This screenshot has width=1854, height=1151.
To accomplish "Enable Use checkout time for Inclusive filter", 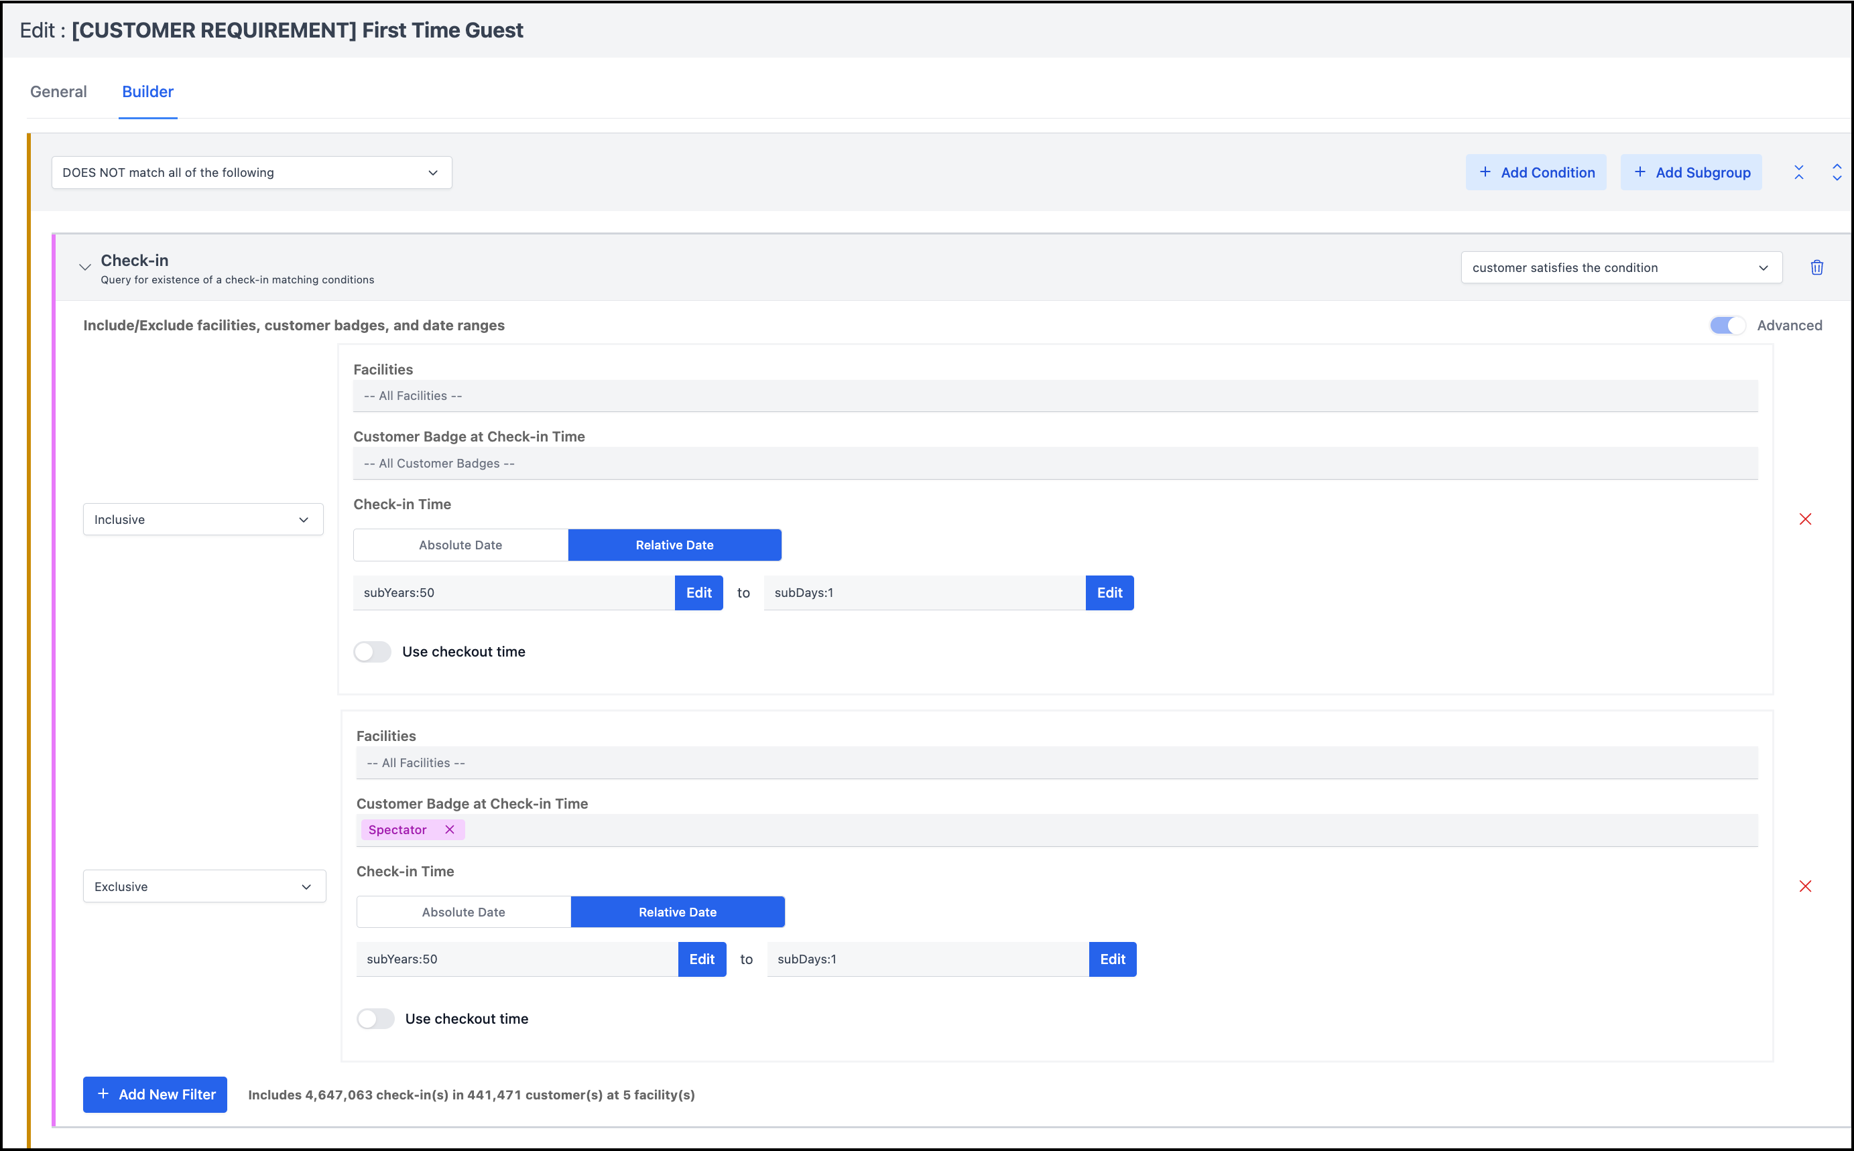I will pyautogui.click(x=372, y=652).
